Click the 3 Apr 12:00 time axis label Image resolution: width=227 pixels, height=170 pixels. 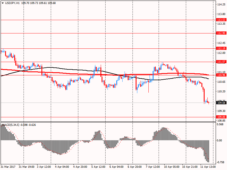(x=44, y=167)
